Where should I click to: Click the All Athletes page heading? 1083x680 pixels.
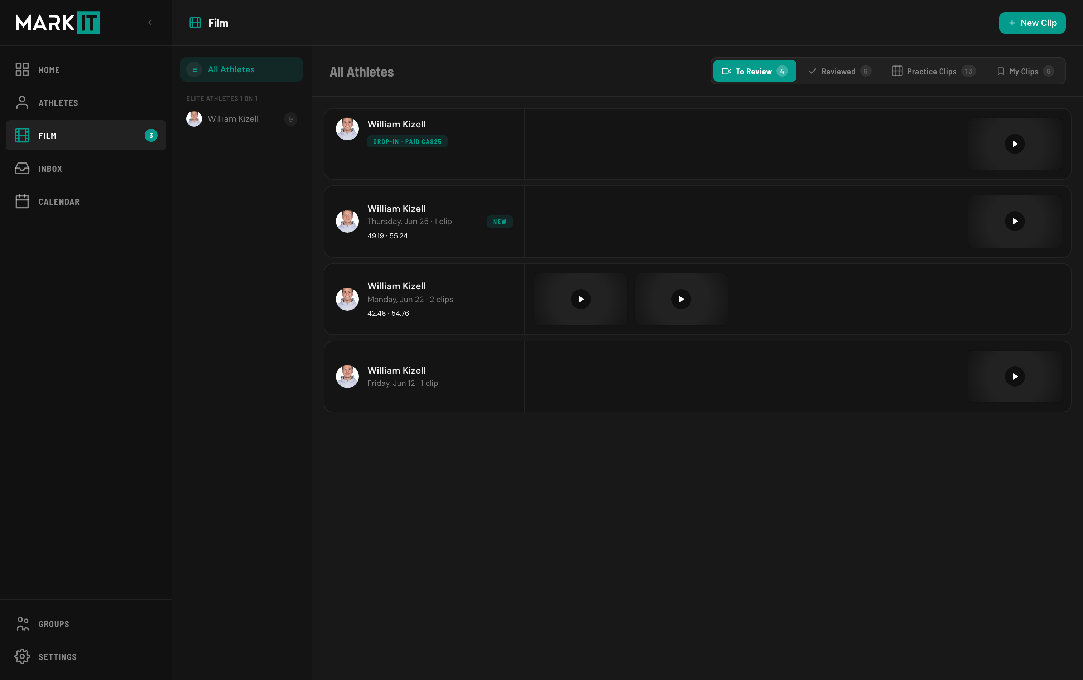[x=362, y=72]
